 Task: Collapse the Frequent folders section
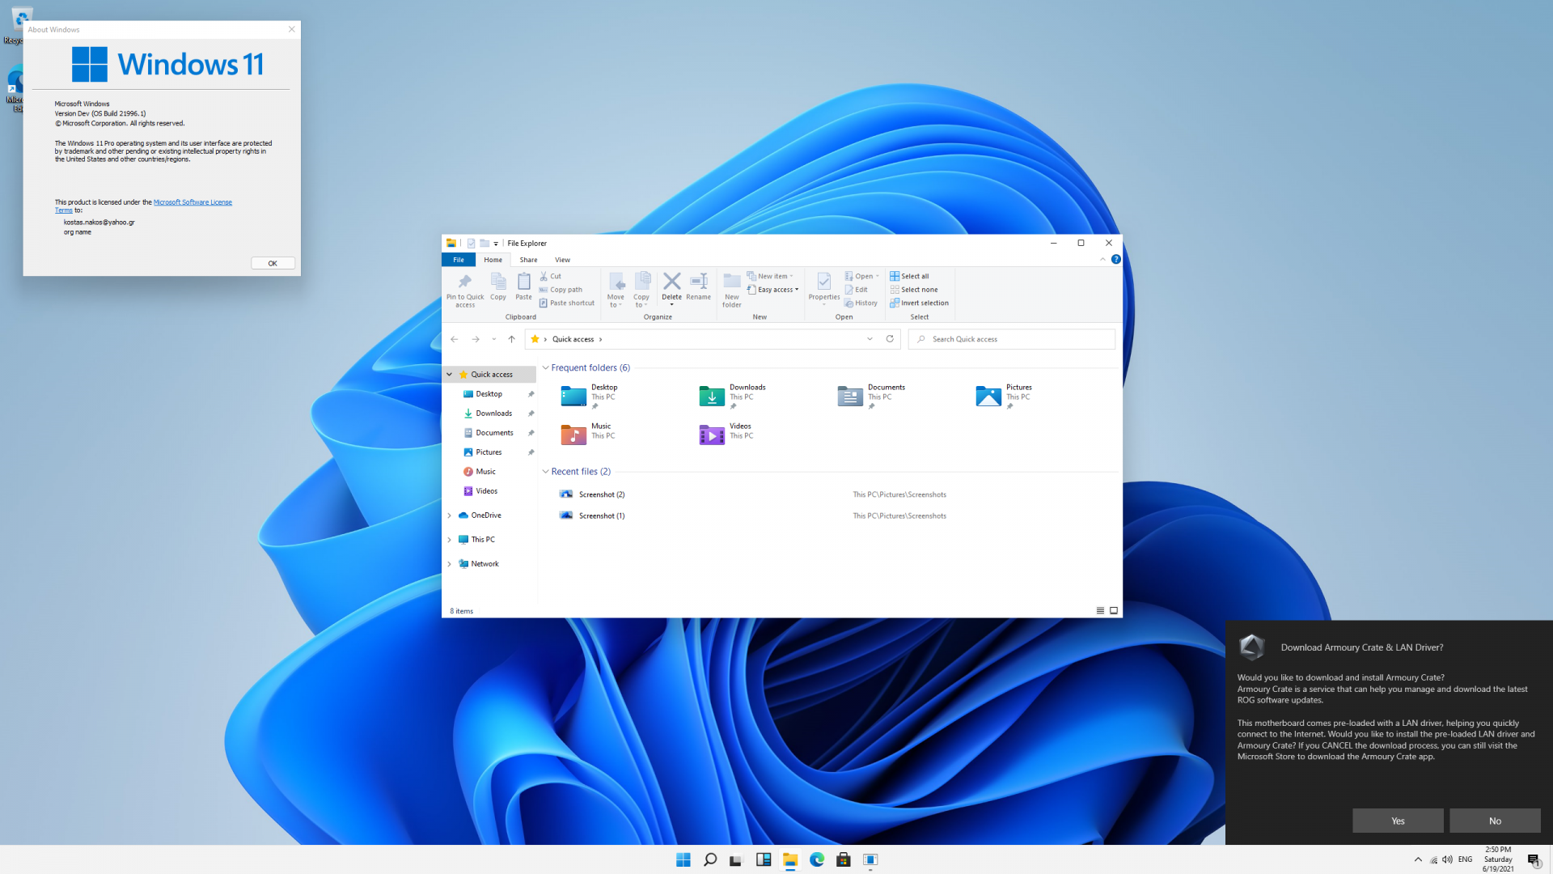tap(545, 368)
